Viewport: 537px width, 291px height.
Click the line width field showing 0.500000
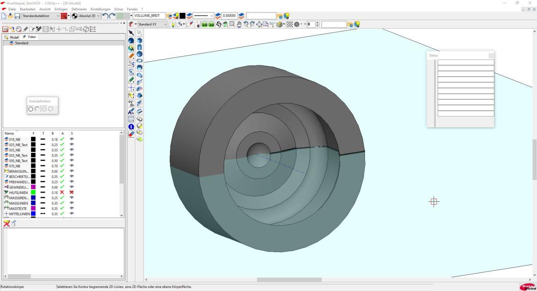point(230,16)
